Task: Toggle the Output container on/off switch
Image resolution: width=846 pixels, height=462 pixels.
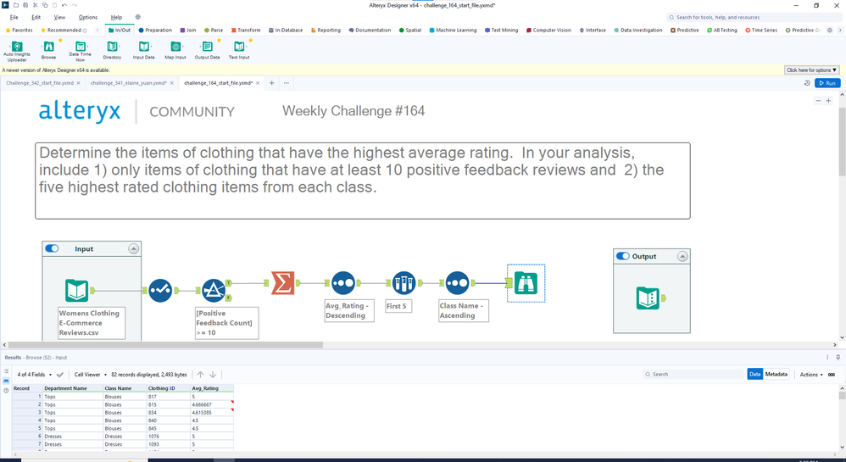Action: click(622, 256)
